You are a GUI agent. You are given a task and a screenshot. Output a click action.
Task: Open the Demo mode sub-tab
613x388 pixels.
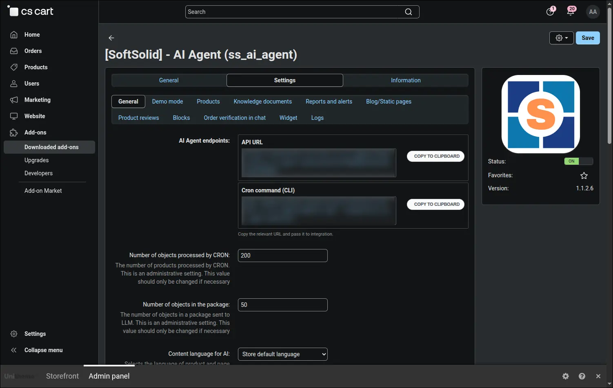167,101
